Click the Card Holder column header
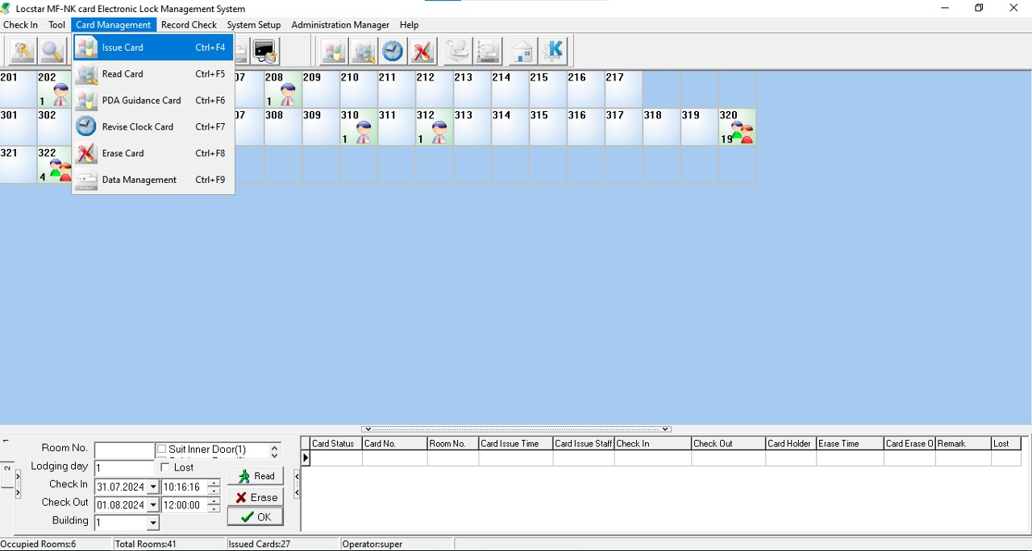The width and height of the screenshot is (1032, 551). coord(791,444)
